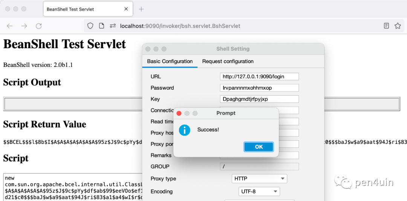The height and width of the screenshot is (201, 407).
Task: Confirm the Success prompt with OK
Action: click(x=259, y=147)
